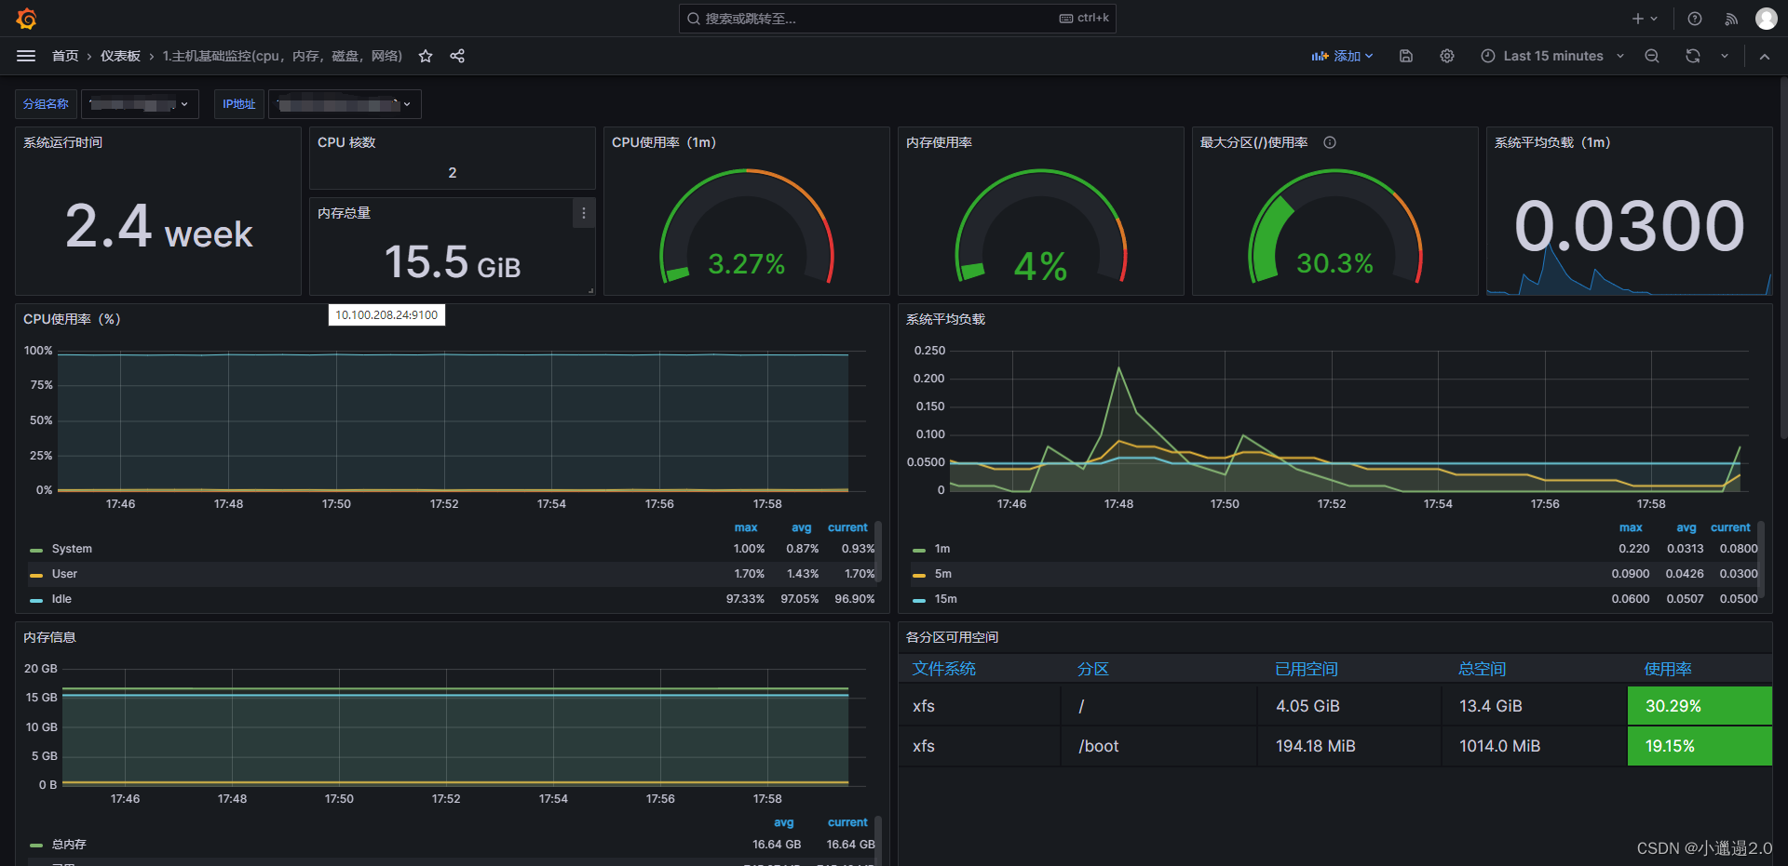The image size is (1788, 866).
Task: Click the page vertical scrollbar
Action: (1782, 256)
